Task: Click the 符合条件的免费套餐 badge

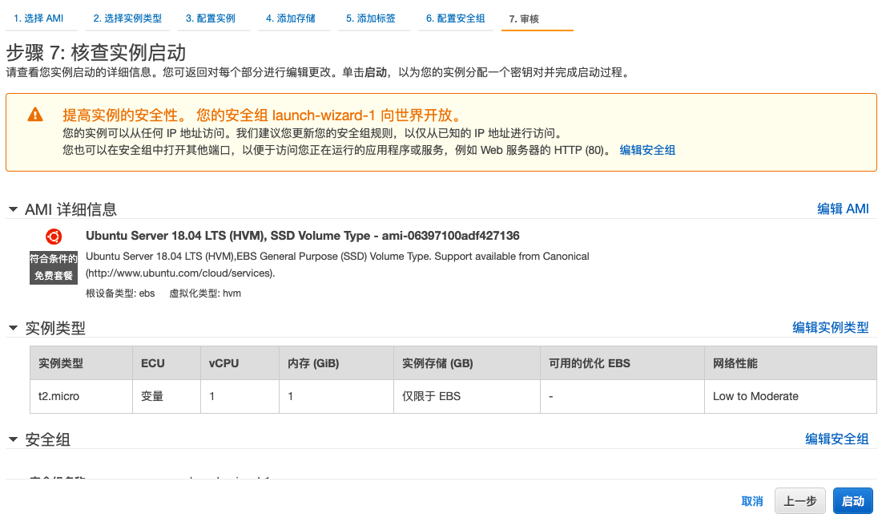Action: 54,268
